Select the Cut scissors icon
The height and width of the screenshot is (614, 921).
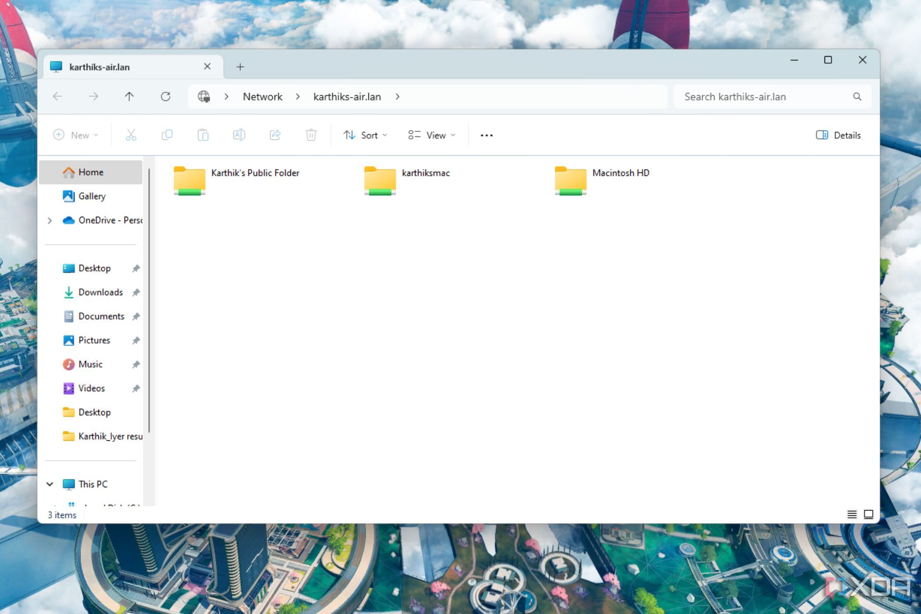[131, 135]
